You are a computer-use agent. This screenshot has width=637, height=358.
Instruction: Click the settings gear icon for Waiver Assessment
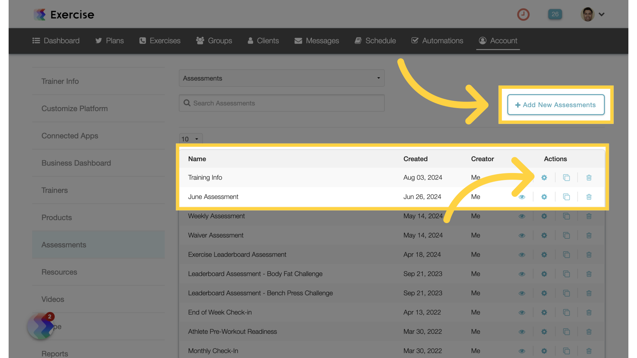(x=544, y=235)
